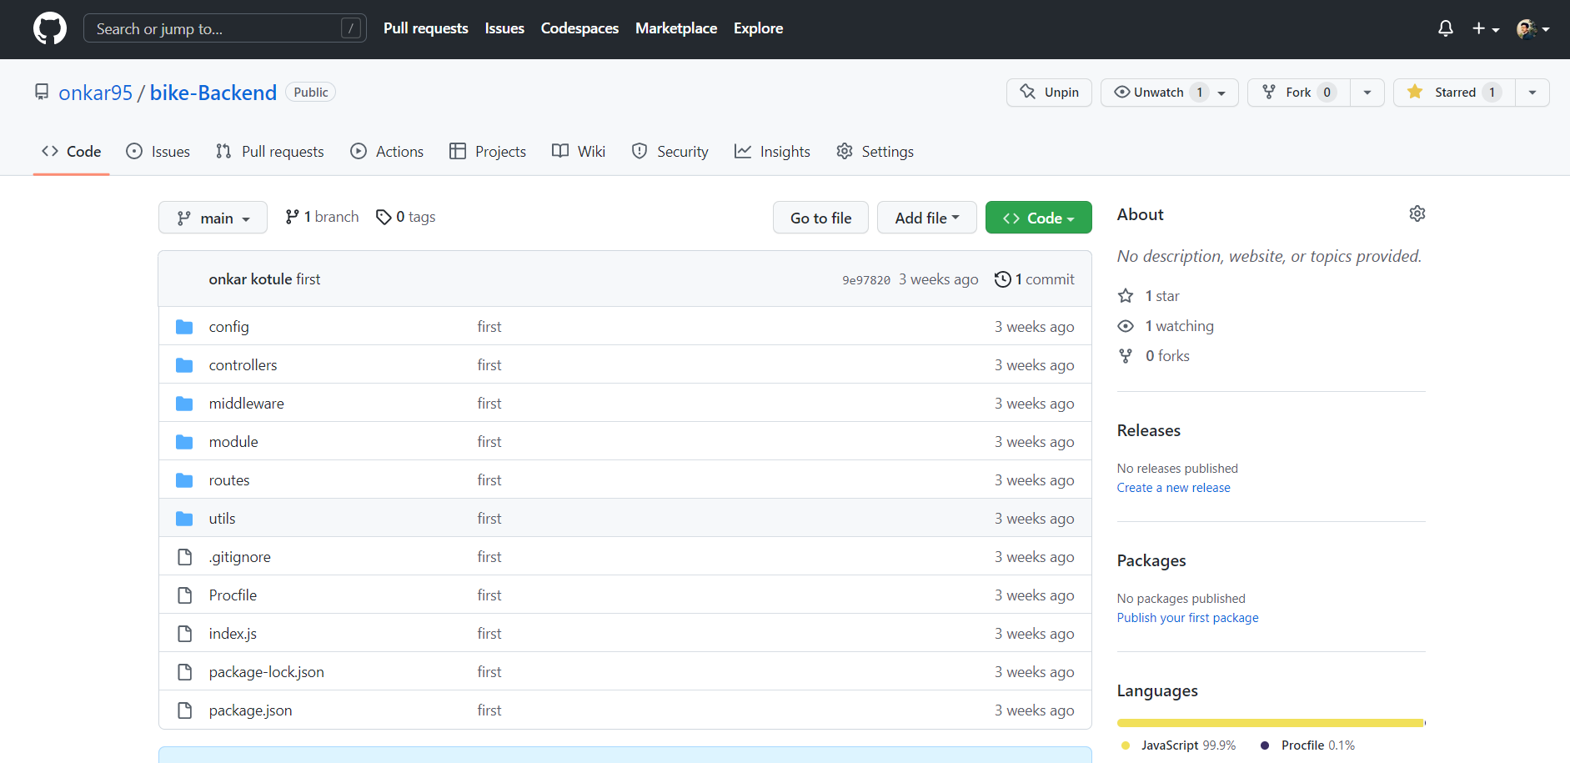Click the star icon beside 1 star
Viewport: 1570px width, 763px height.
[1126, 296]
